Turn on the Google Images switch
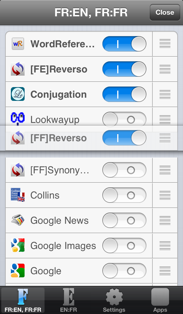 (124, 246)
